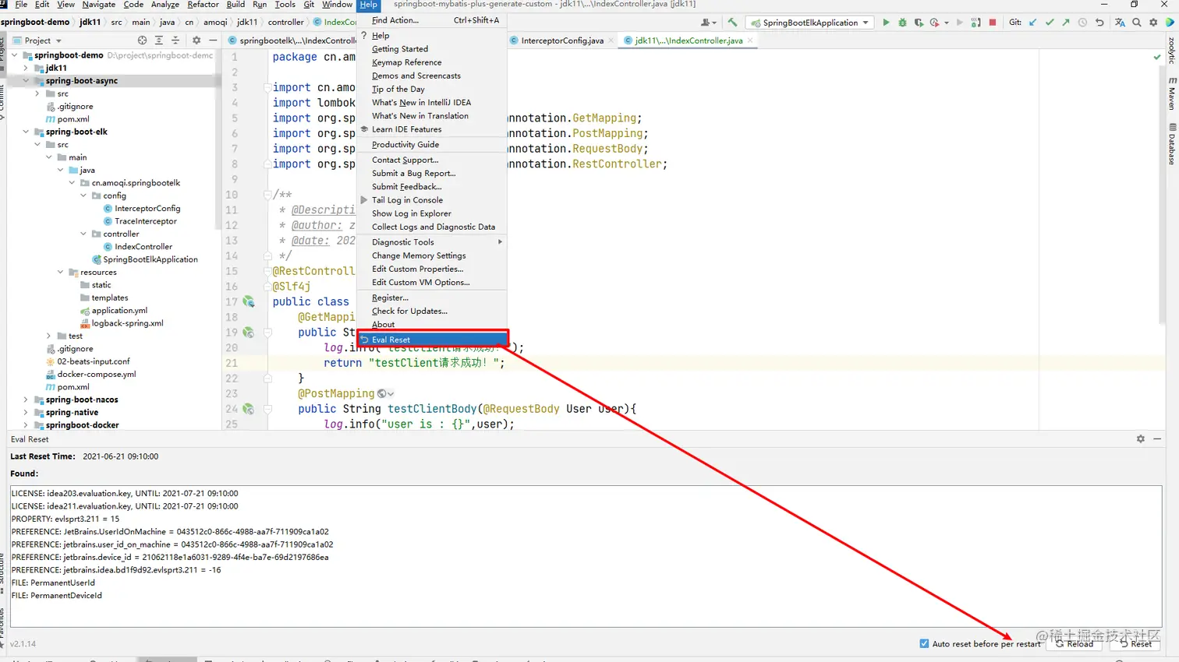The height and width of the screenshot is (662, 1179).
Task: Expand the test folder
Action: tap(49, 336)
